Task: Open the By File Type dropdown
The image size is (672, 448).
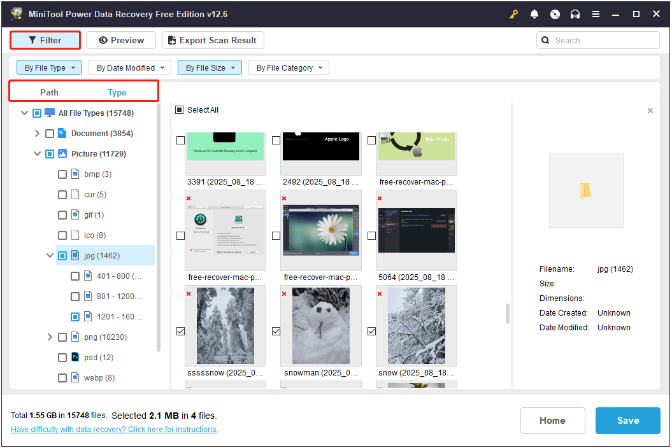Action: click(49, 67)
